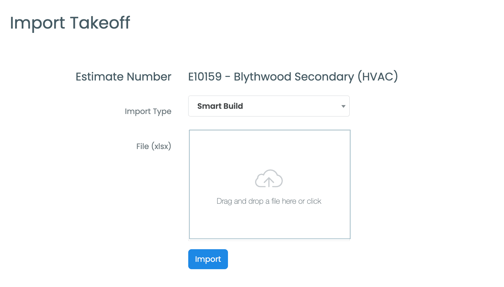Click the '(HVAC)' text in the estimate name
504x287 pixels.
pos(378,77)
